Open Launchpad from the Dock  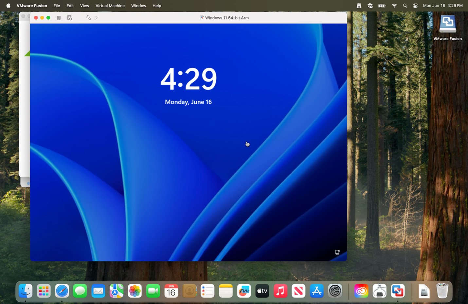[x=44, y=291]
